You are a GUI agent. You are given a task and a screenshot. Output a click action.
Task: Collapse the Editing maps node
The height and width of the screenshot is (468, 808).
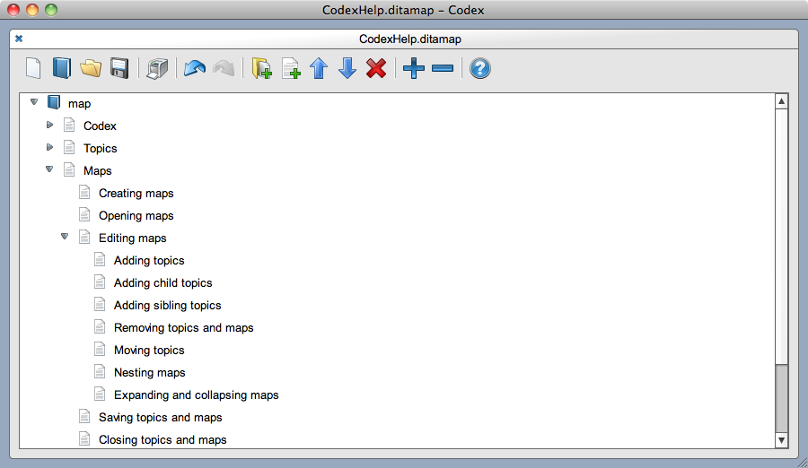[65, 238]
